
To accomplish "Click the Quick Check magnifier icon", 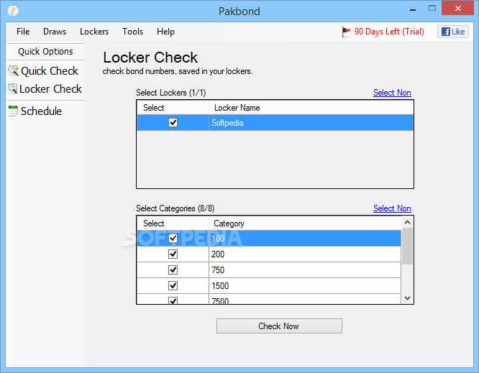I will tap(13, 71).
